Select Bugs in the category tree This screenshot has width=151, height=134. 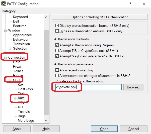[22, 116]
